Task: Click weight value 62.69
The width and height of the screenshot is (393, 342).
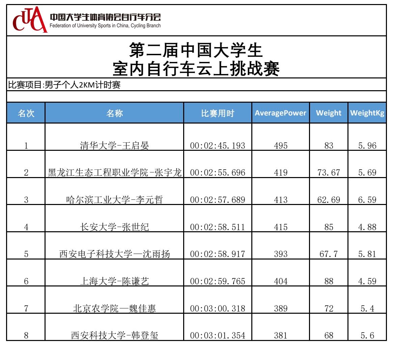Action: [x=329, y=200]
